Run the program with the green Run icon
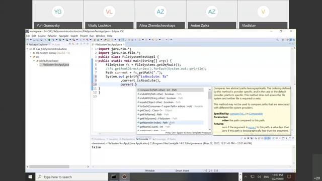The image size is (322, 181). pyautogui.click(x=60, y=40)
